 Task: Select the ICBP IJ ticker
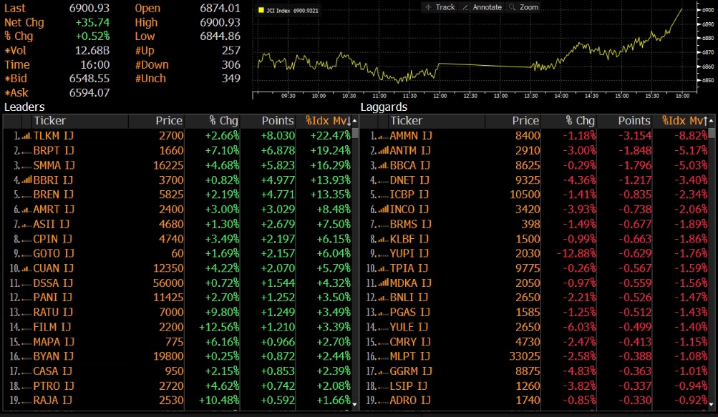pos(409,195)
